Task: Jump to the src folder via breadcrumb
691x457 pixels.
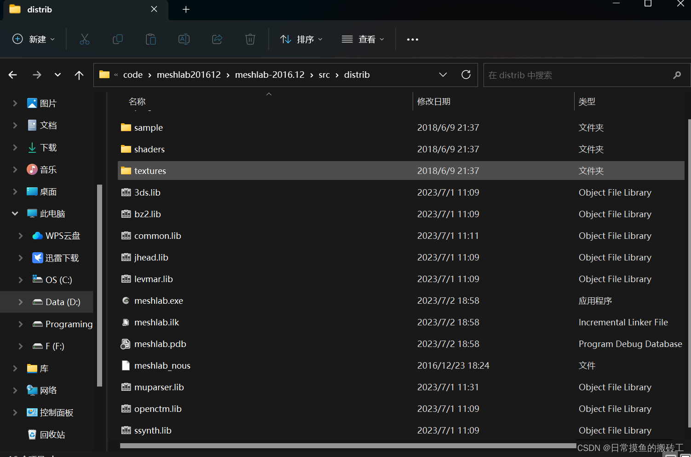Action: (324, 75)
